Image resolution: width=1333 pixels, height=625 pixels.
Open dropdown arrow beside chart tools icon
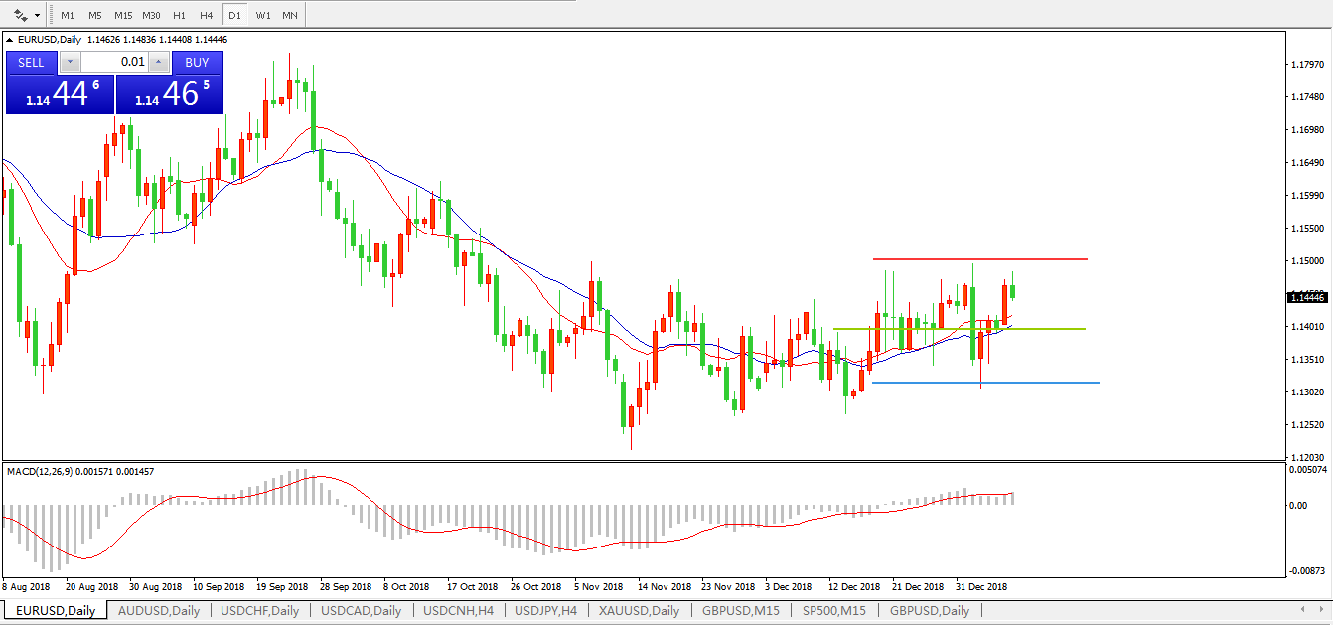pos(38,15)
